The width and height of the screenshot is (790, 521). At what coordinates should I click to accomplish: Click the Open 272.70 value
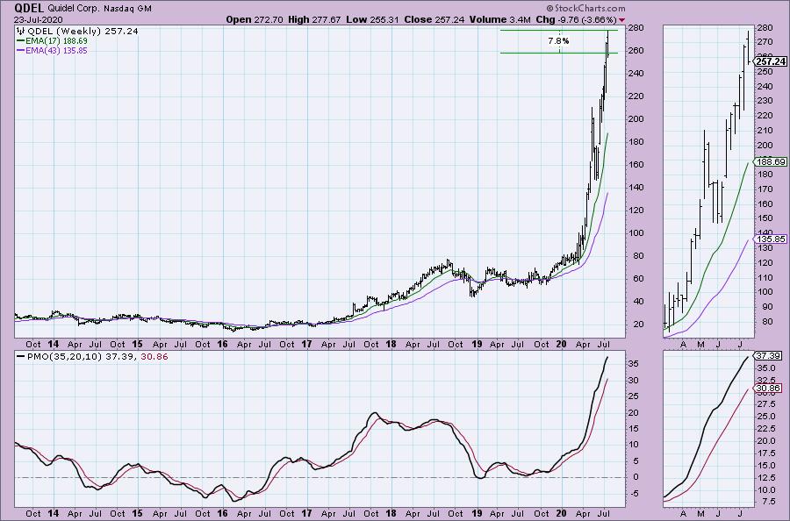255,19
